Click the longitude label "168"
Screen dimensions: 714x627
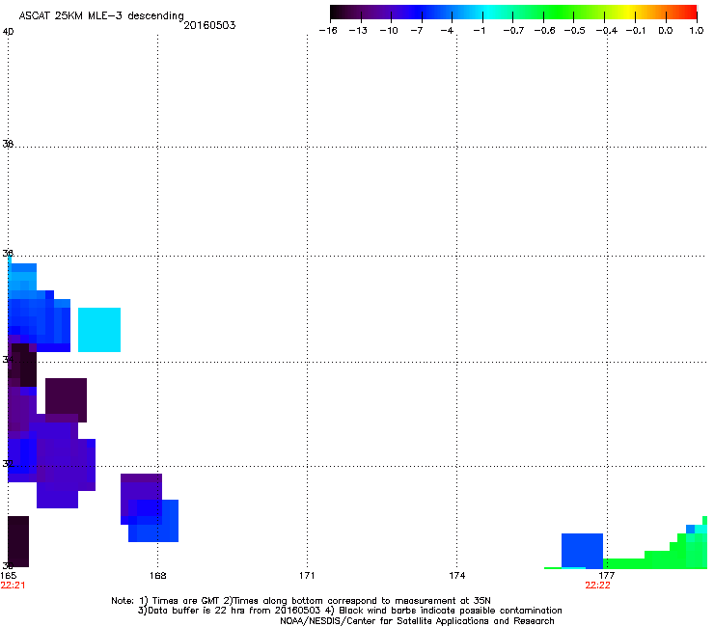[x=157, y=575]
